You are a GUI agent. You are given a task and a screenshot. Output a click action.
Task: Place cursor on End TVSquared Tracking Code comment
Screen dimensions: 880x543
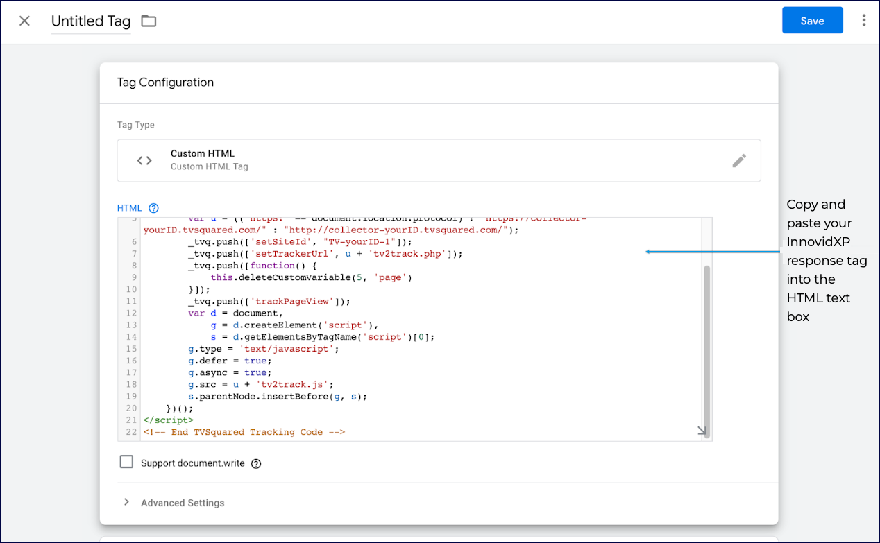coord(244,432)
